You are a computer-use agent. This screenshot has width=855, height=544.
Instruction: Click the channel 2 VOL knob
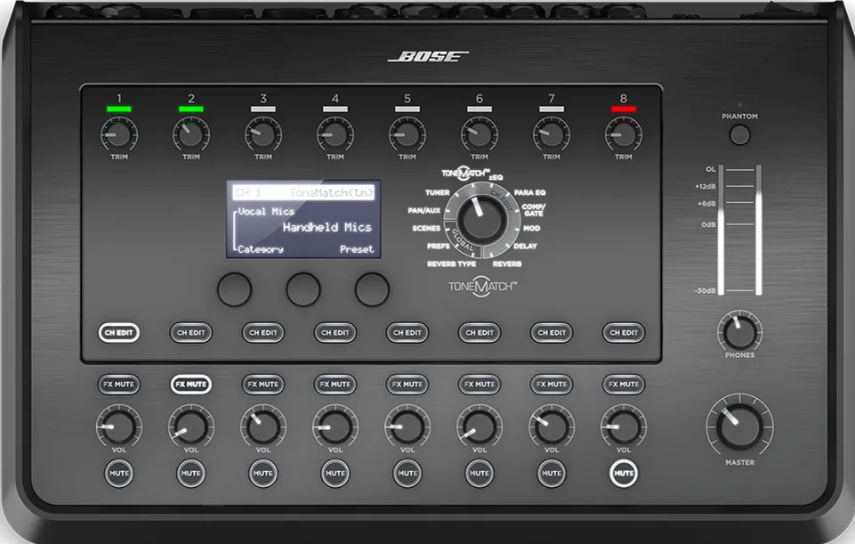click(191, 426)
